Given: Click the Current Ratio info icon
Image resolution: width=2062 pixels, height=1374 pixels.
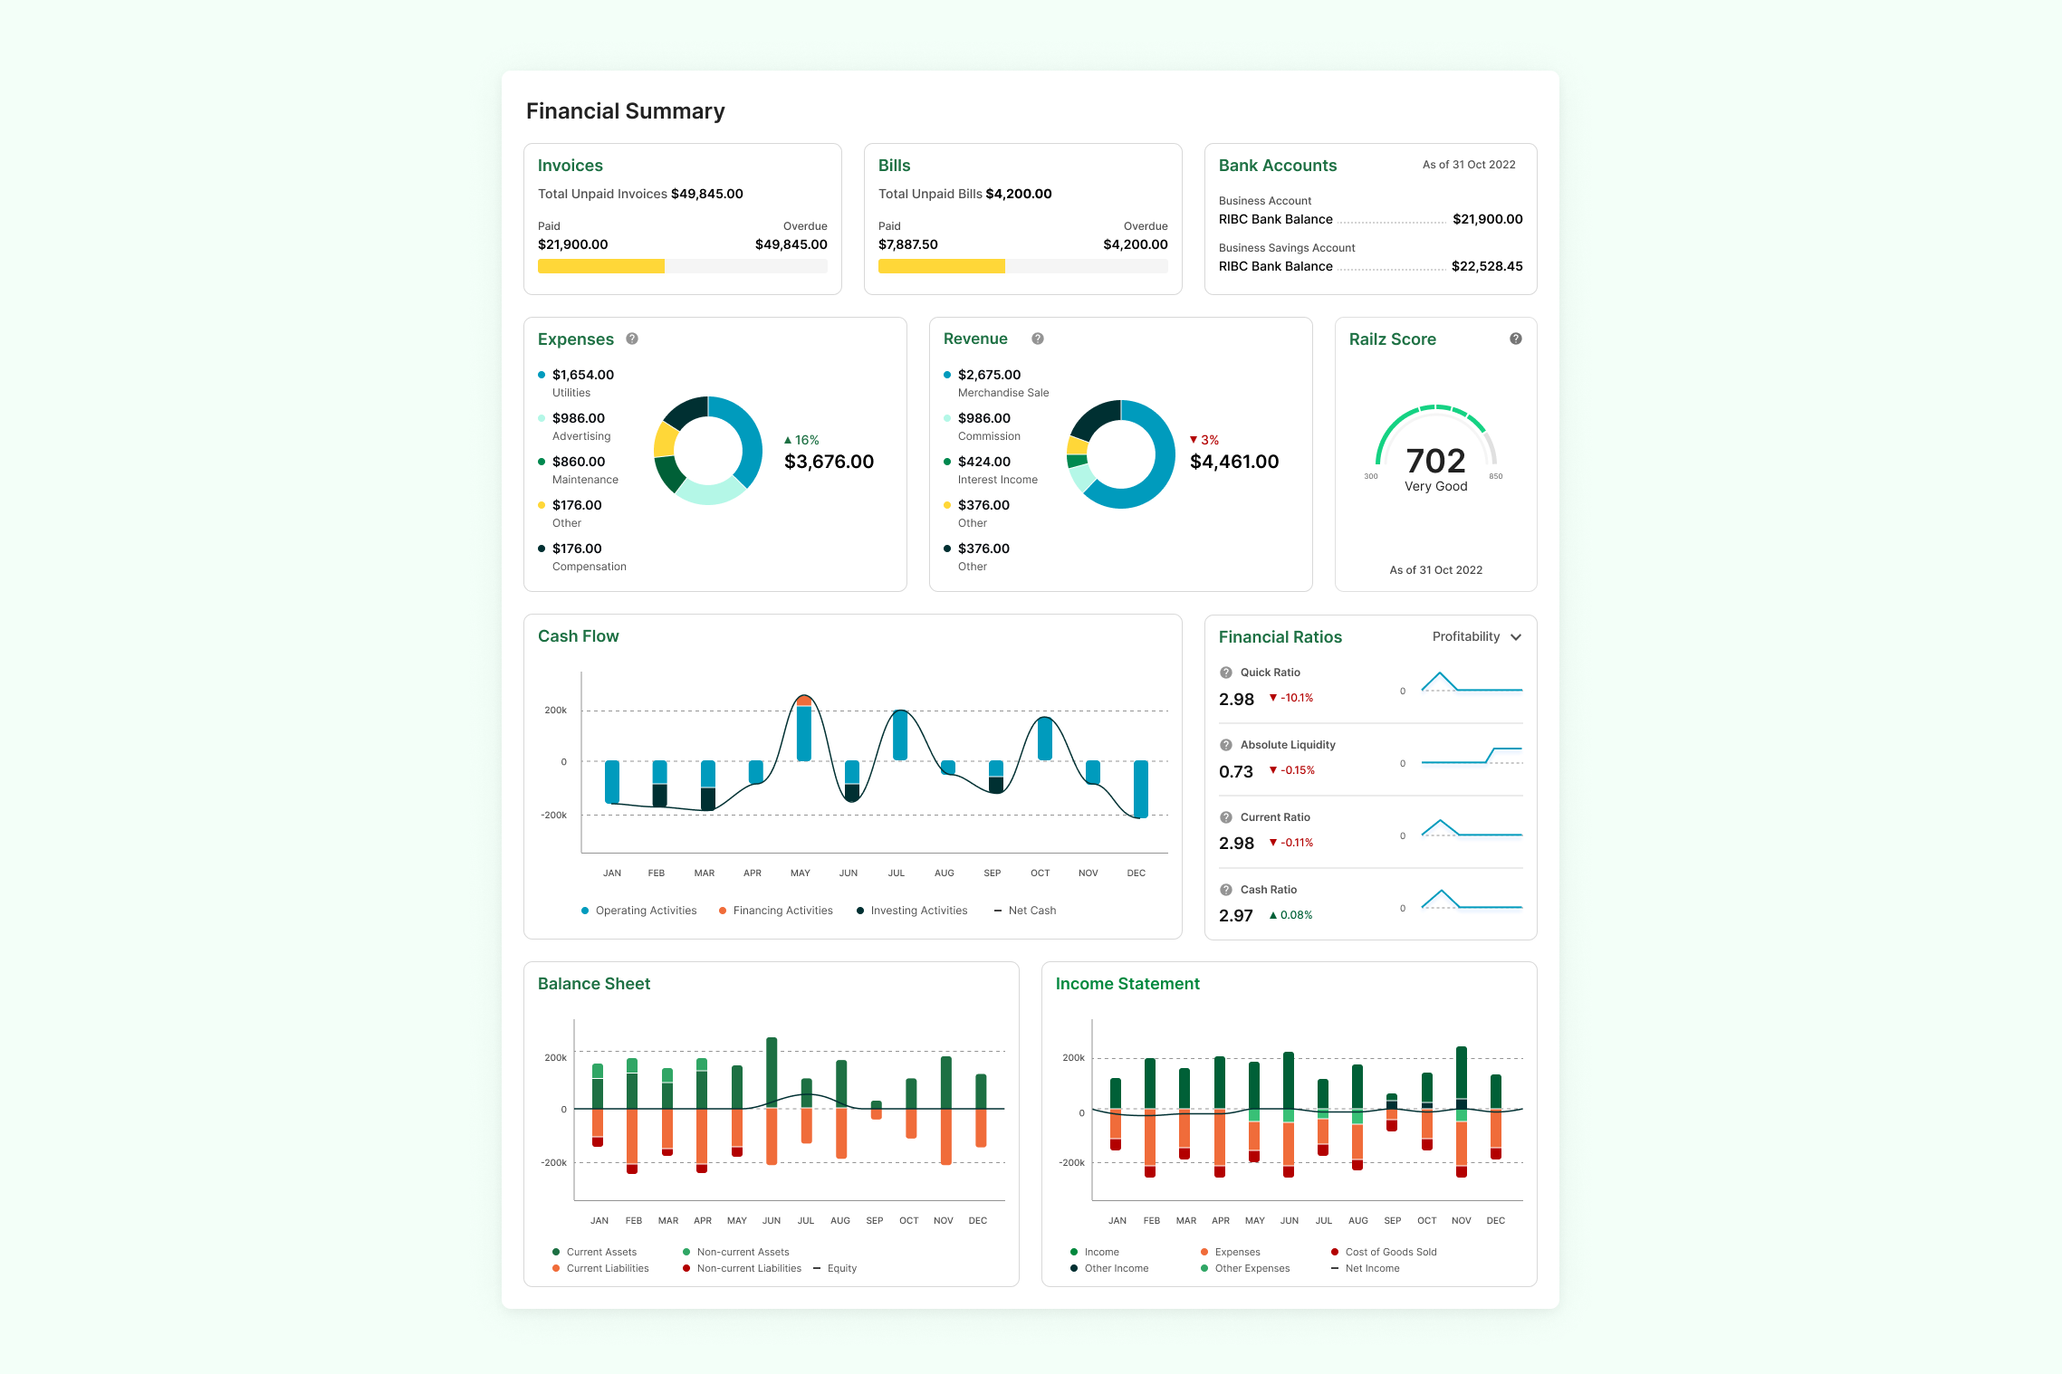Looking at the screenshot, I should click(x=1226, y=817).
